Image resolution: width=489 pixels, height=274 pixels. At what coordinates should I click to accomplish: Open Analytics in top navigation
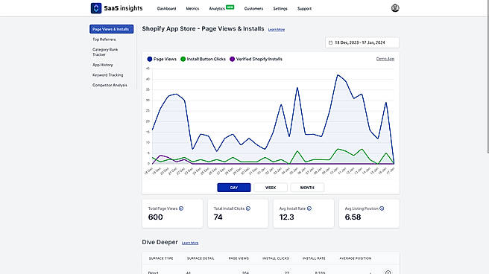217,9
